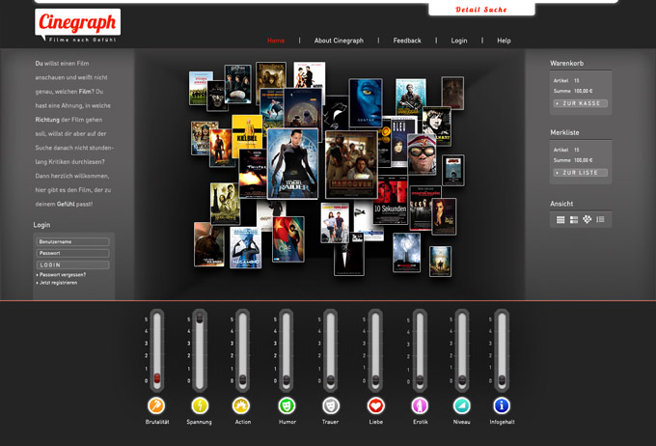
Task: Click the grey Trauer mask icon
Action: click(x=330, y=406)
